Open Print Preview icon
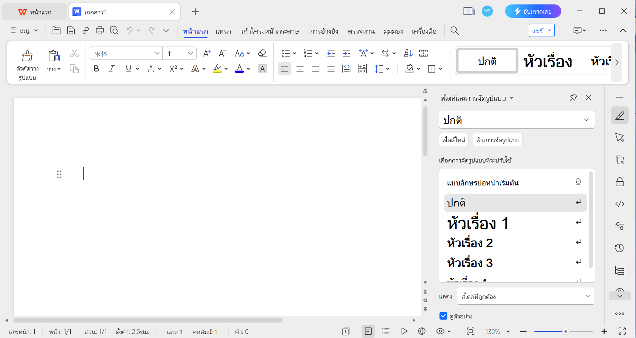This screenshot has width=636, height=338. tap(114, 31)
